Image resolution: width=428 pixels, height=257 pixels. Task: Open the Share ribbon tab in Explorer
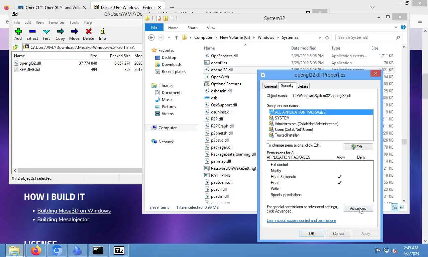point(192,28)
